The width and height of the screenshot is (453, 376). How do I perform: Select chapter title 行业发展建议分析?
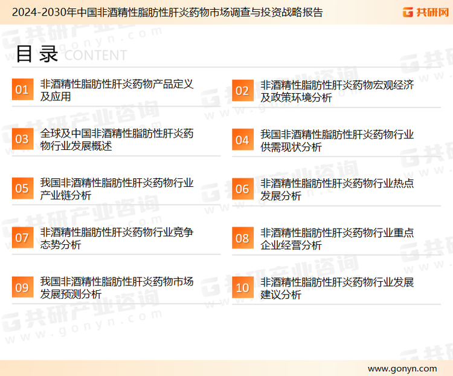coord(337,288)
